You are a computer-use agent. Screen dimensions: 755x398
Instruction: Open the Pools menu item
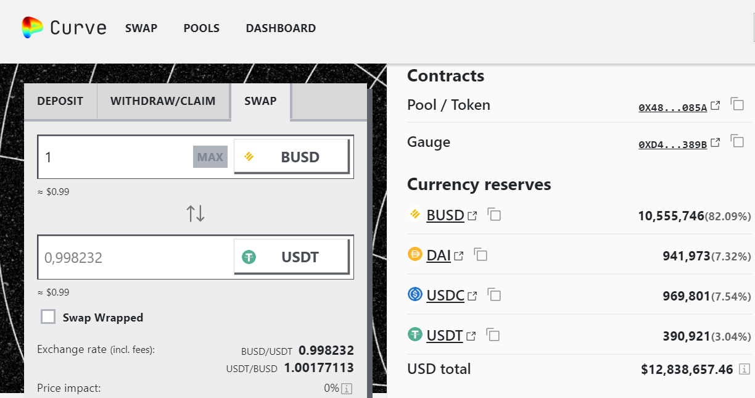click(201, 28)
